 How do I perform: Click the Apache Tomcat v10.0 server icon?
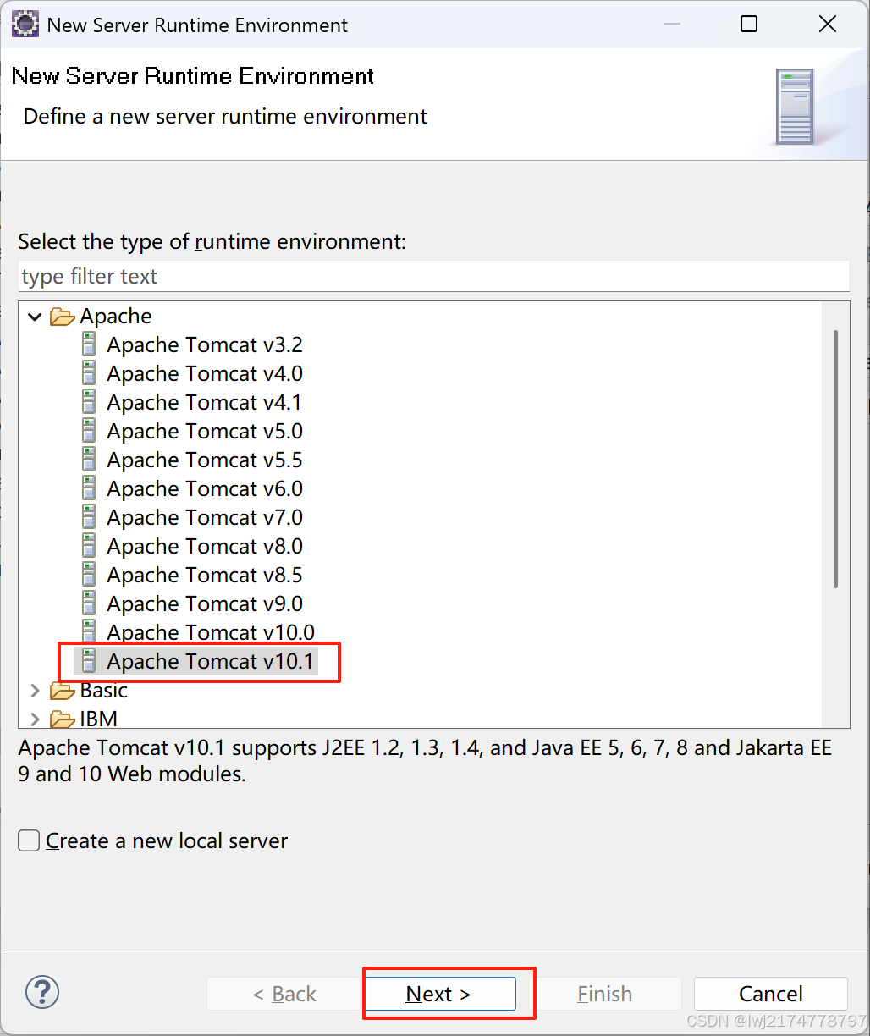(89, 632)
